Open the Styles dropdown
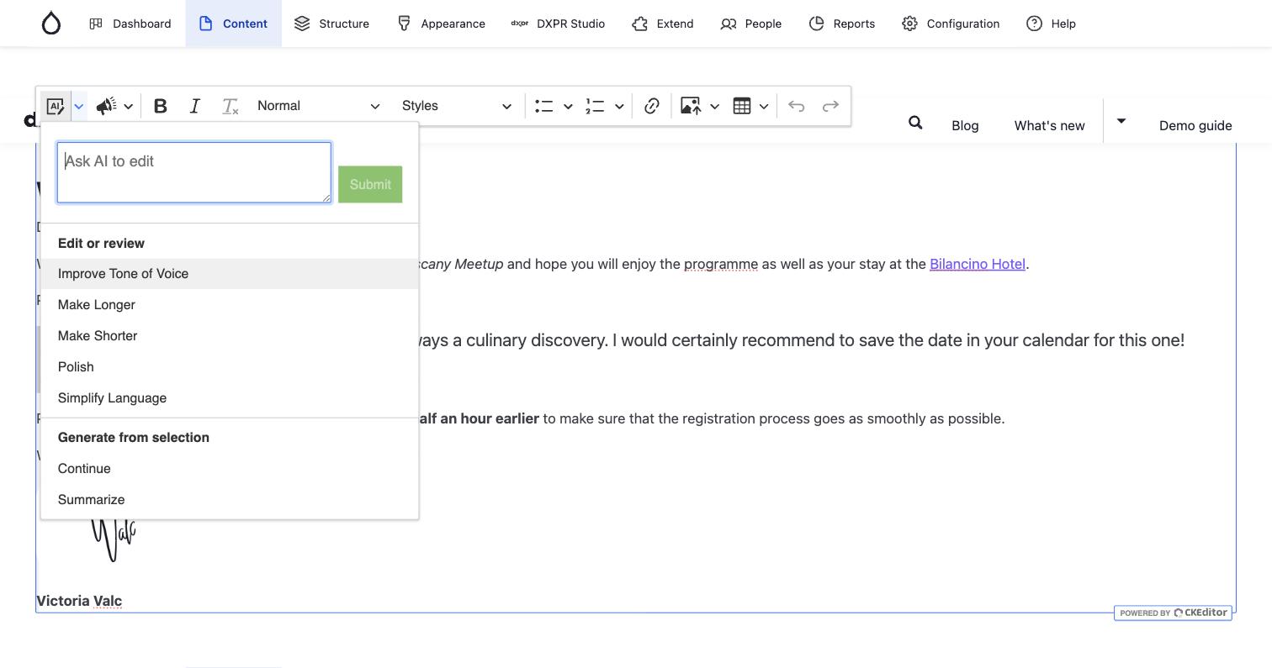The height and width of the screenshot is (668, 1272). (457, 106)
